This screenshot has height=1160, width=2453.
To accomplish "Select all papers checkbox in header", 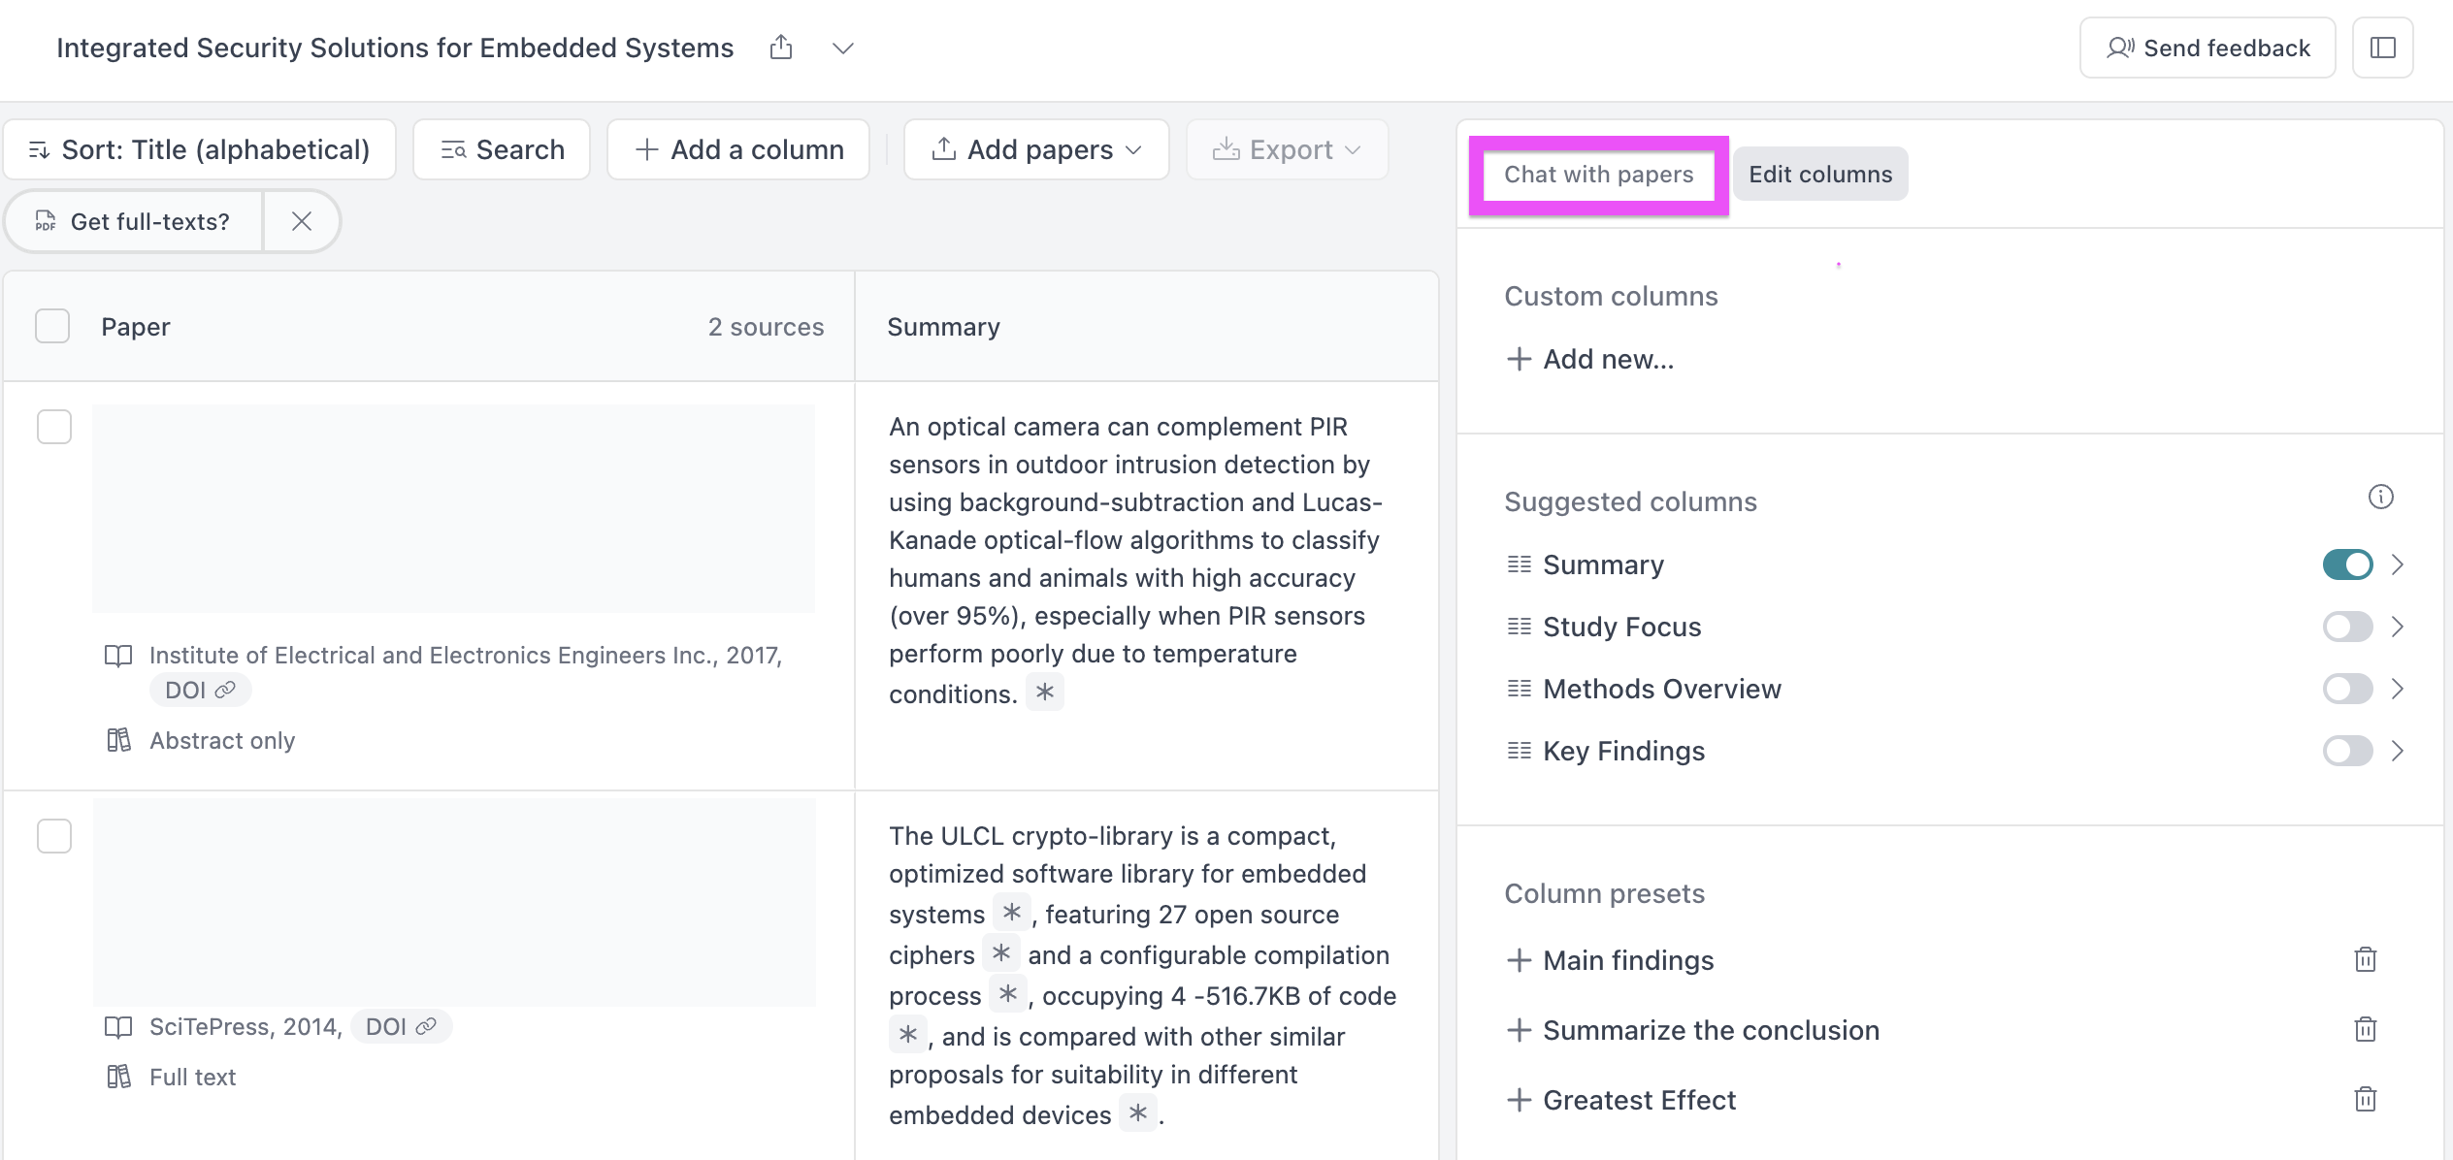I will tap(52, 327).
